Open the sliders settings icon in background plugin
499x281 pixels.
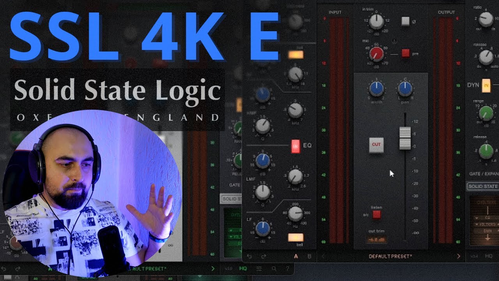[259, 269]
